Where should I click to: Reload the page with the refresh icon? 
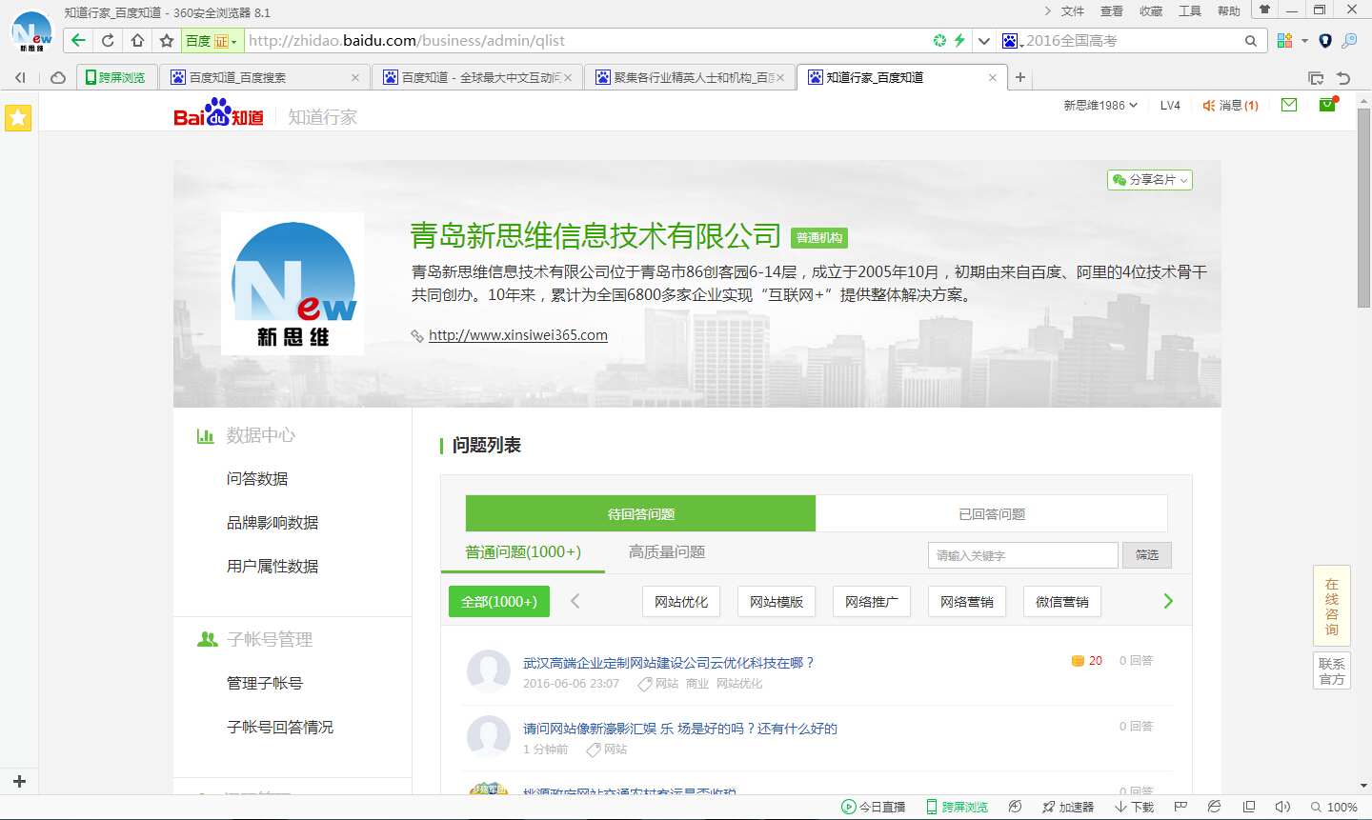pos(108,40)
